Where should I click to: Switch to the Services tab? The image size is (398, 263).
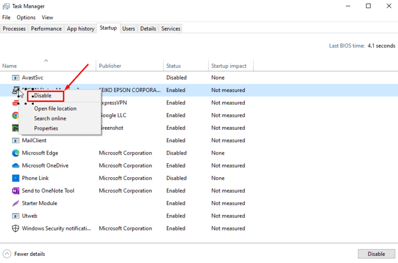(171, 28)
